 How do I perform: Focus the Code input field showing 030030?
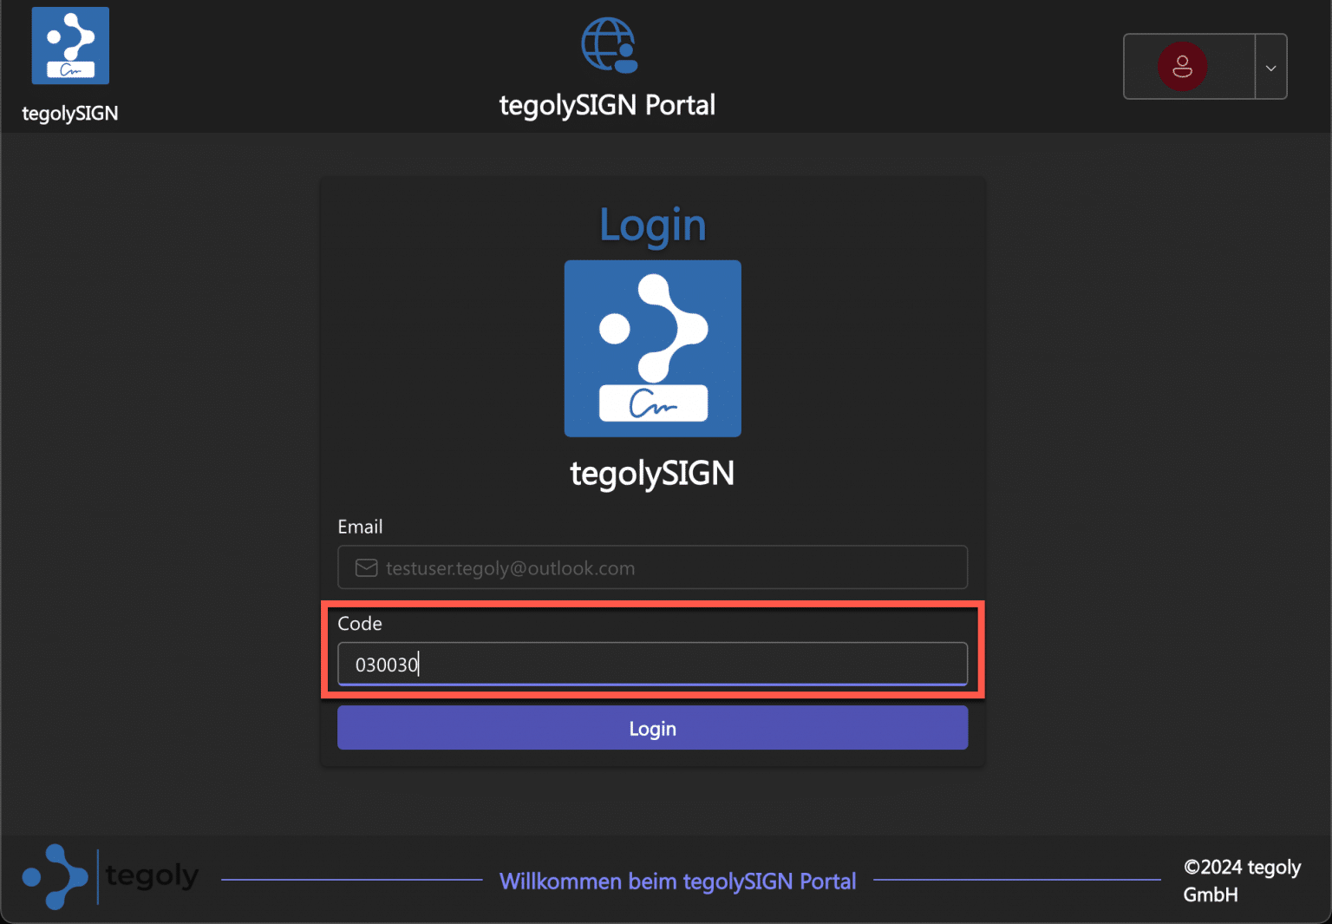[652, 664]
